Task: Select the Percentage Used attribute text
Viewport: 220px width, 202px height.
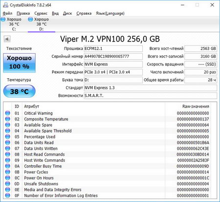Action: (x=40, y=136)
